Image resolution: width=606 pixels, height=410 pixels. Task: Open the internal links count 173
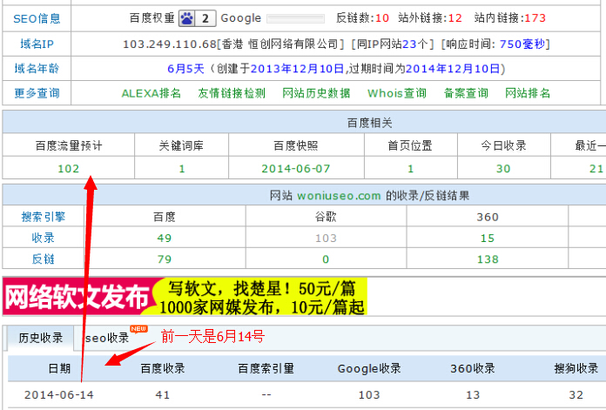(535, 17)
